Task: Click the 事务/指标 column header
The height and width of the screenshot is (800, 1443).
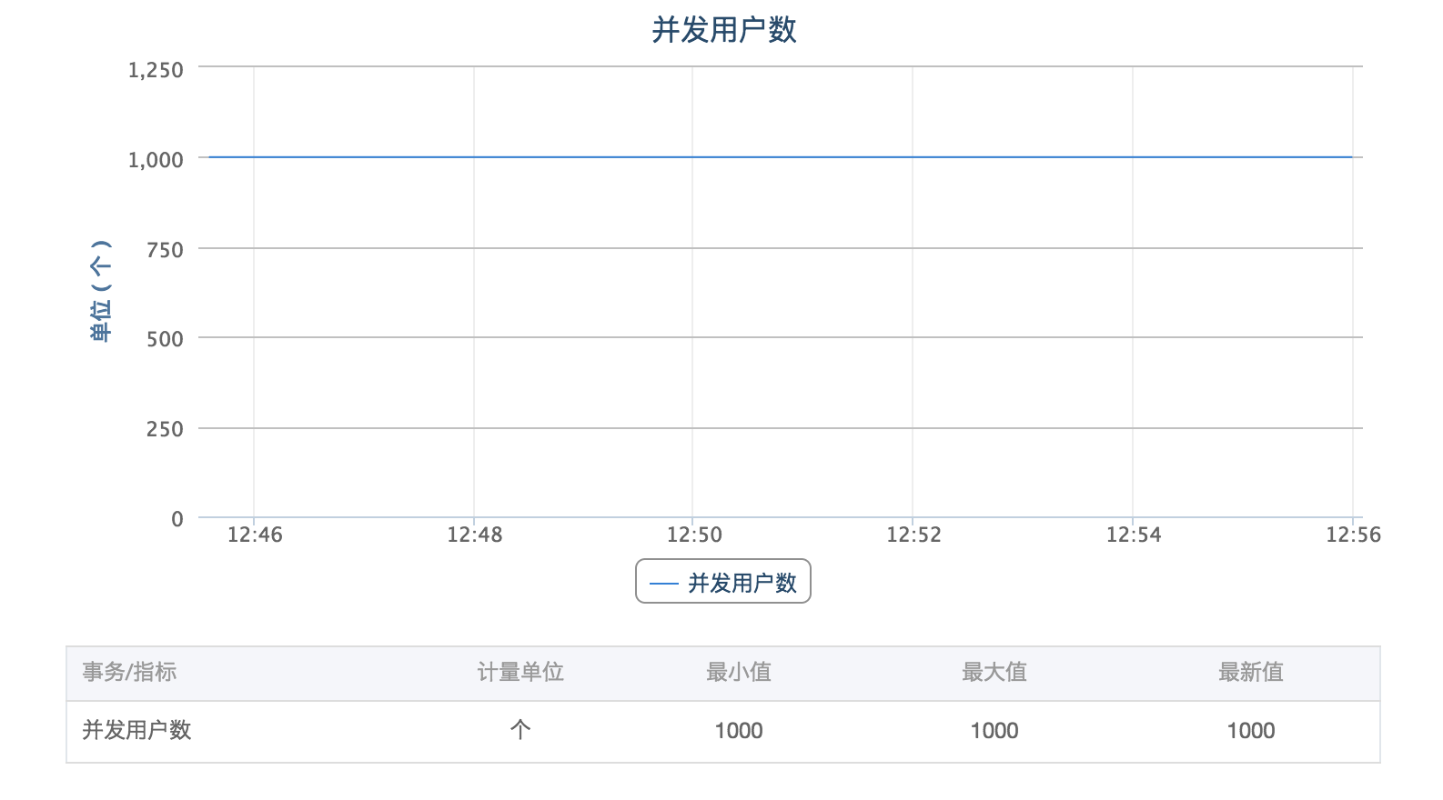Action: tap(129, 672)
